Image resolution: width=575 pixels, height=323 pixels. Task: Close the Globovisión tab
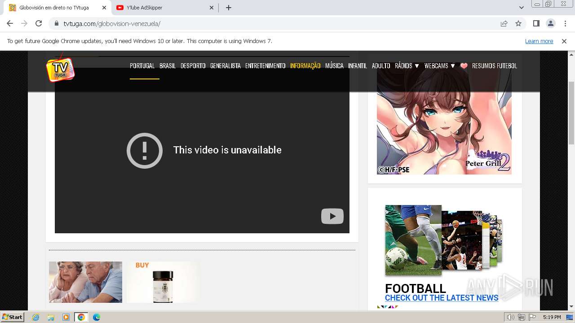(104, 8)
